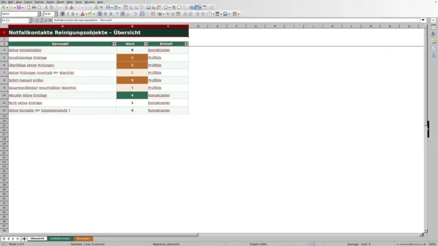Click the Cut scissors icon
This screenshot has width=438, height=246.
(46, 7)
